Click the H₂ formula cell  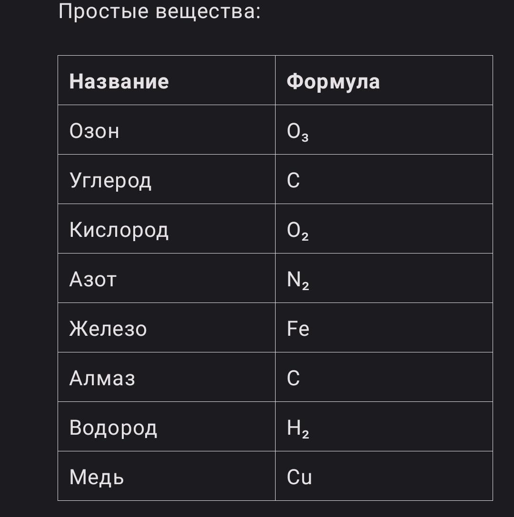384,426
